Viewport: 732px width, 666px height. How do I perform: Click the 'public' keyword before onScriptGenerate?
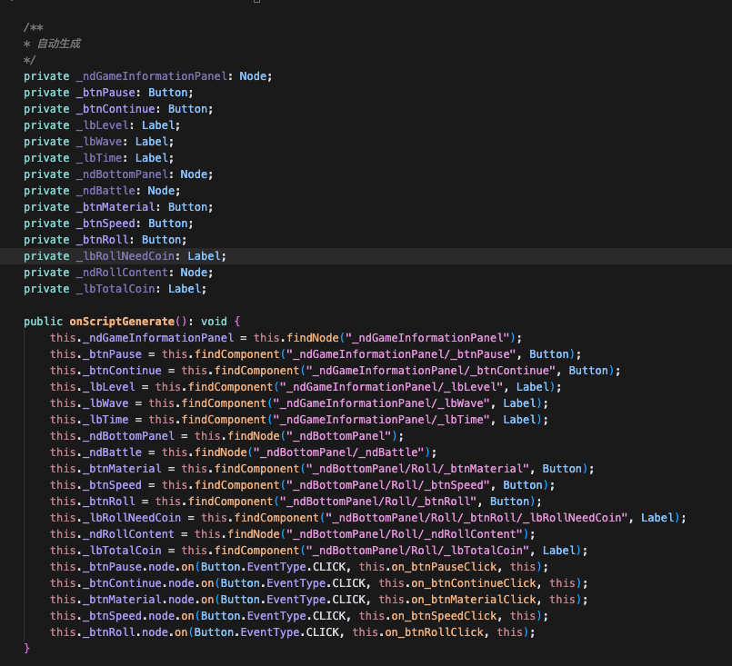pos(44,322)
